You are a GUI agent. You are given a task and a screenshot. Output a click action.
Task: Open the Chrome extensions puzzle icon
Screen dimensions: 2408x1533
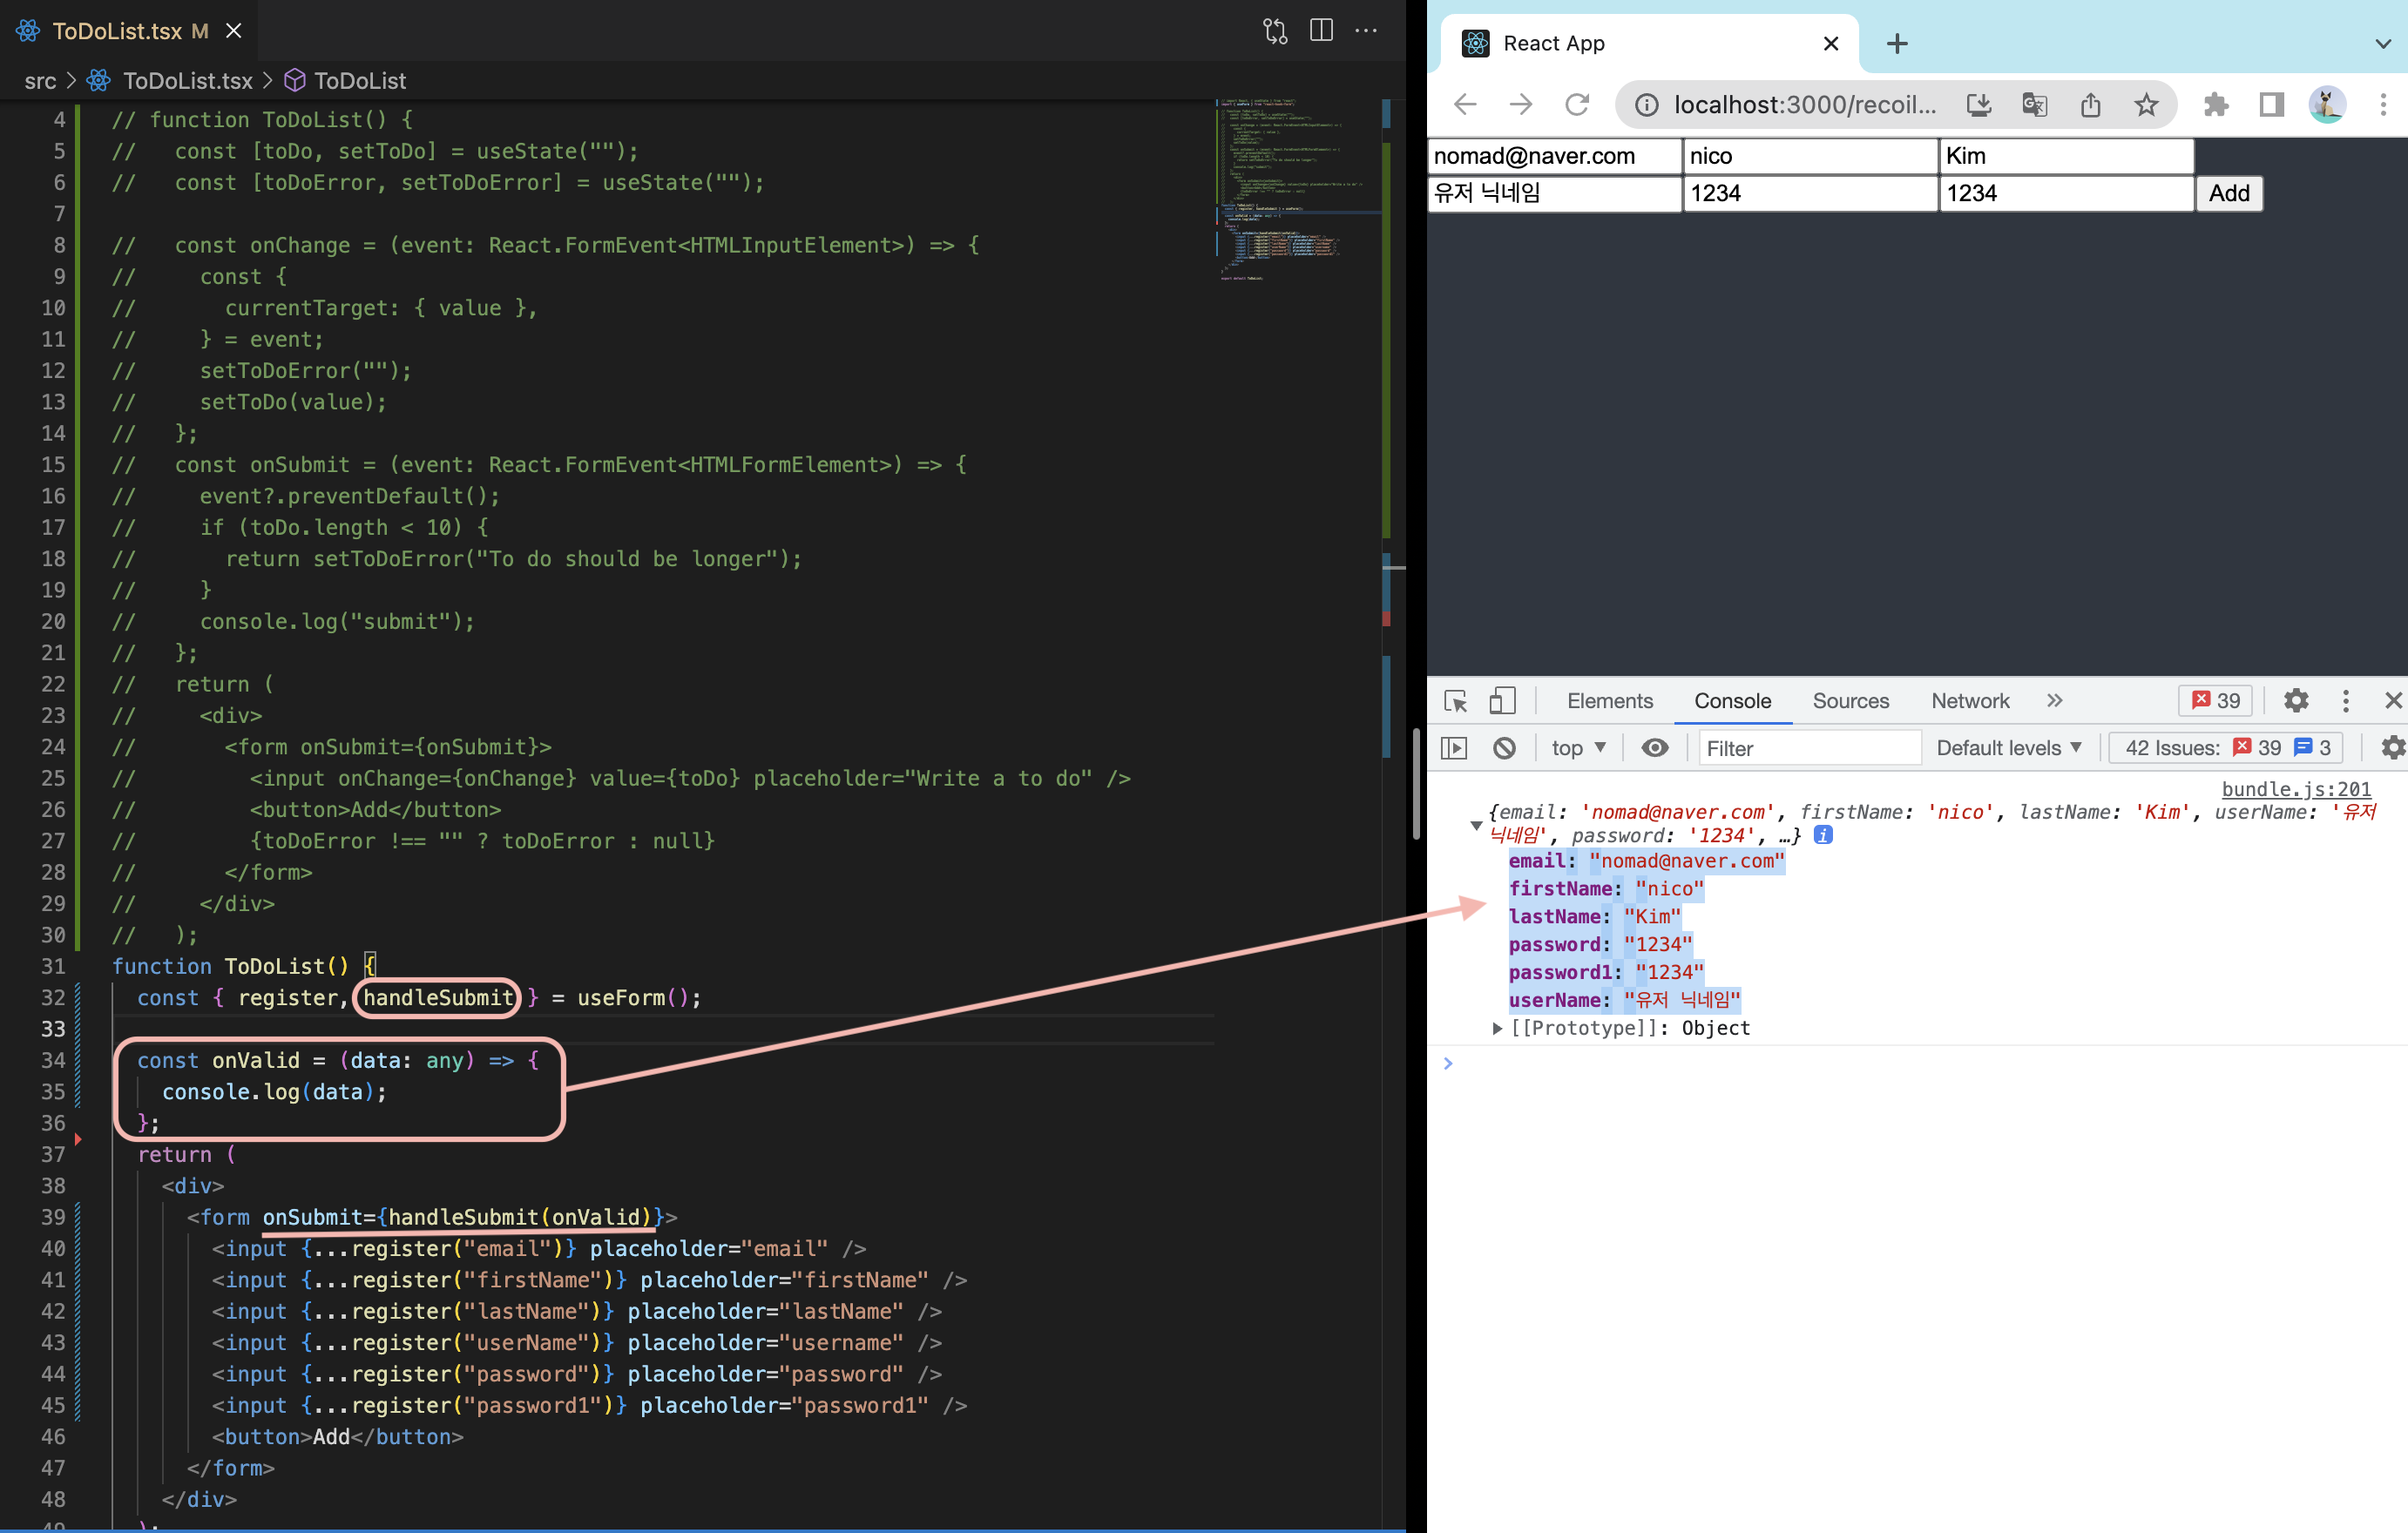click(2216, 104)
